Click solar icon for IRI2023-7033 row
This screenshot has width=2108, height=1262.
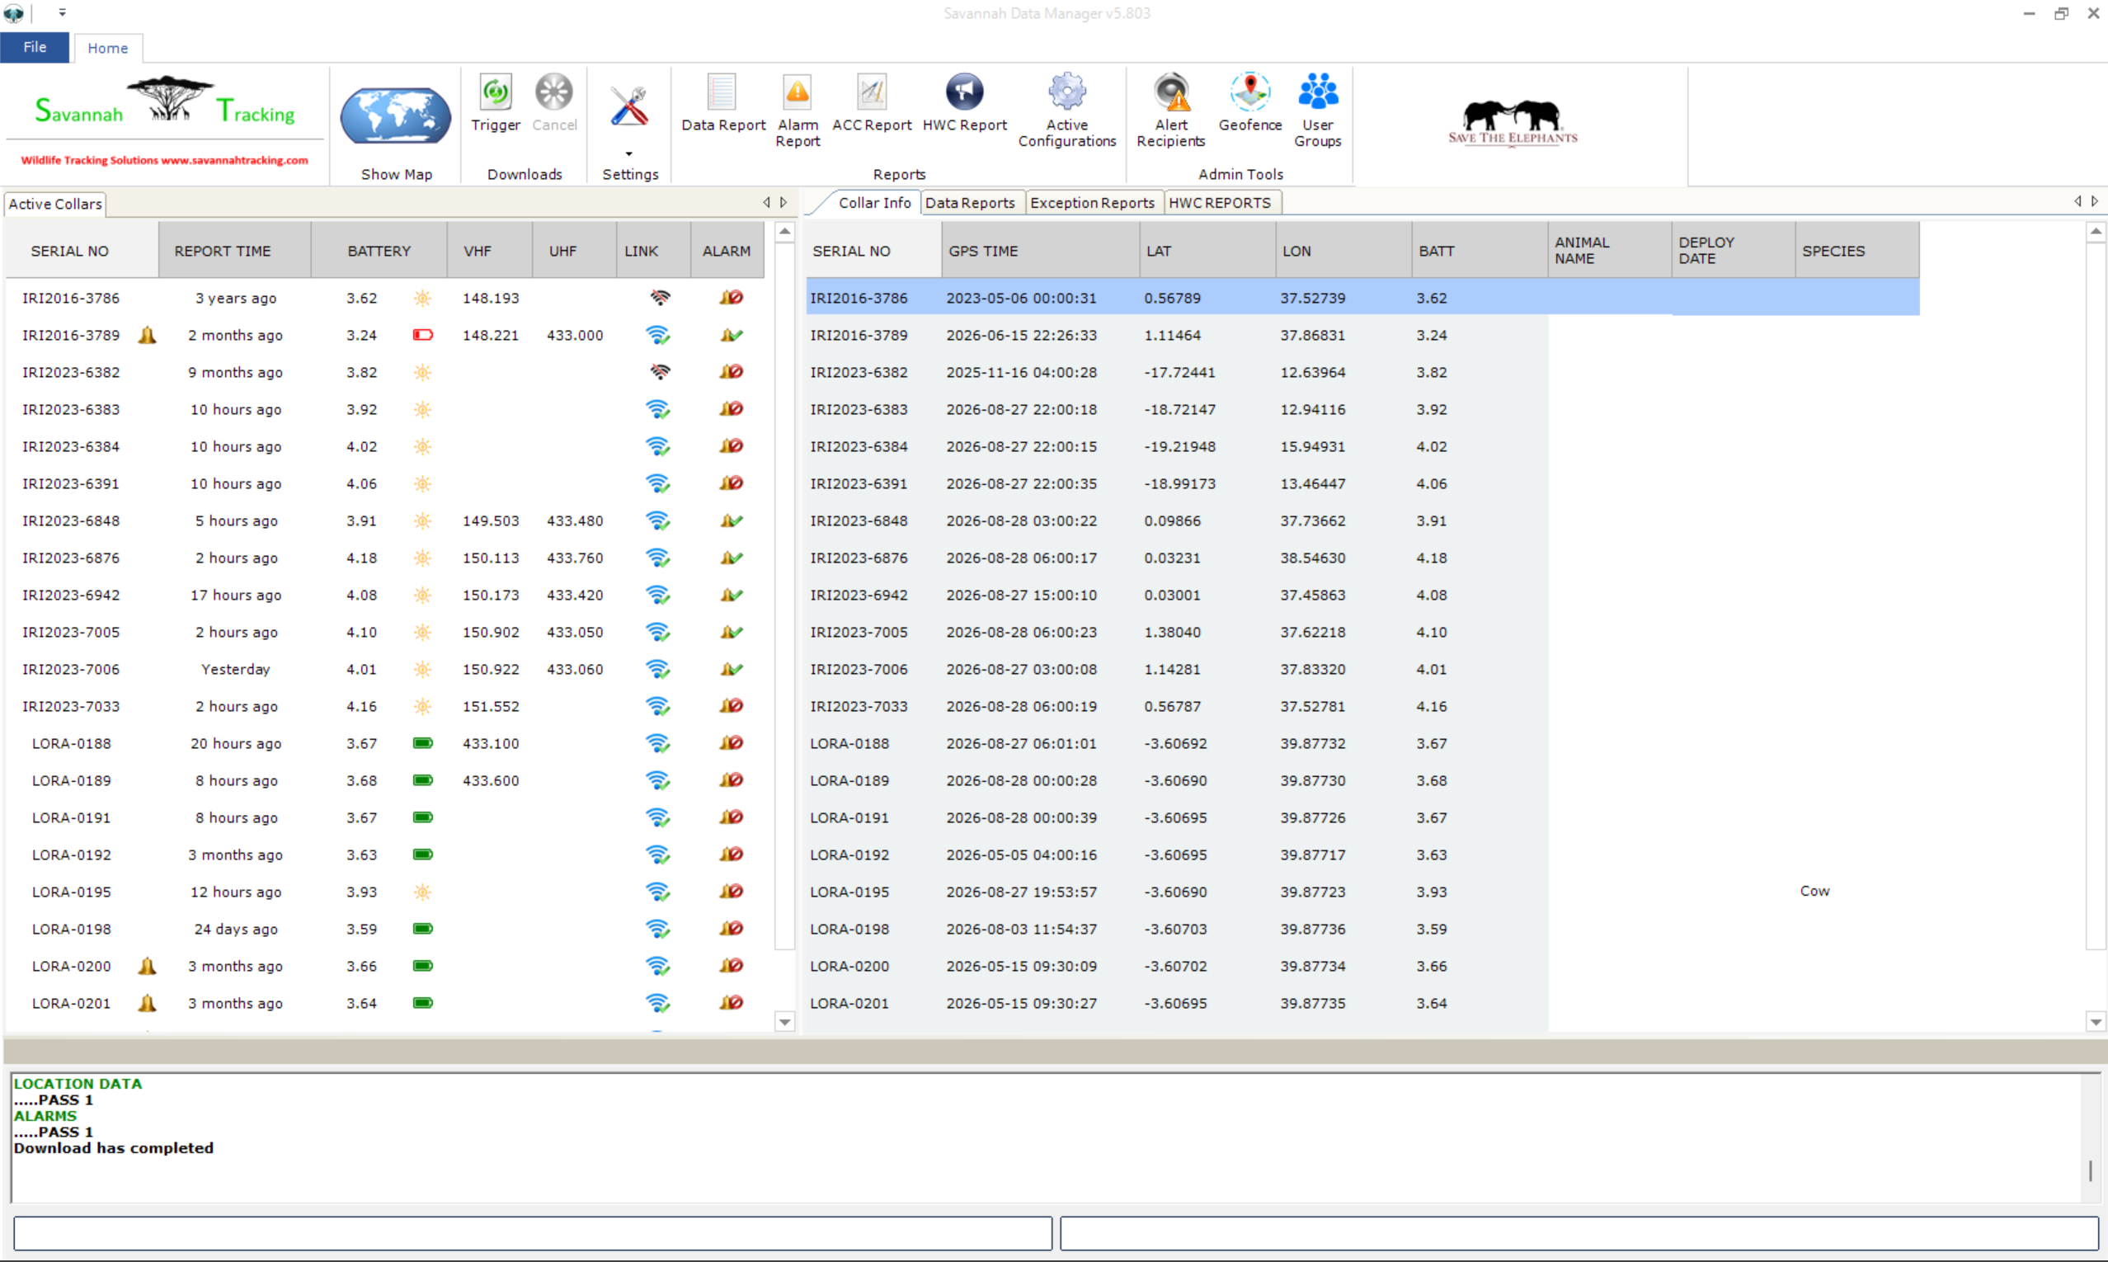422,706
